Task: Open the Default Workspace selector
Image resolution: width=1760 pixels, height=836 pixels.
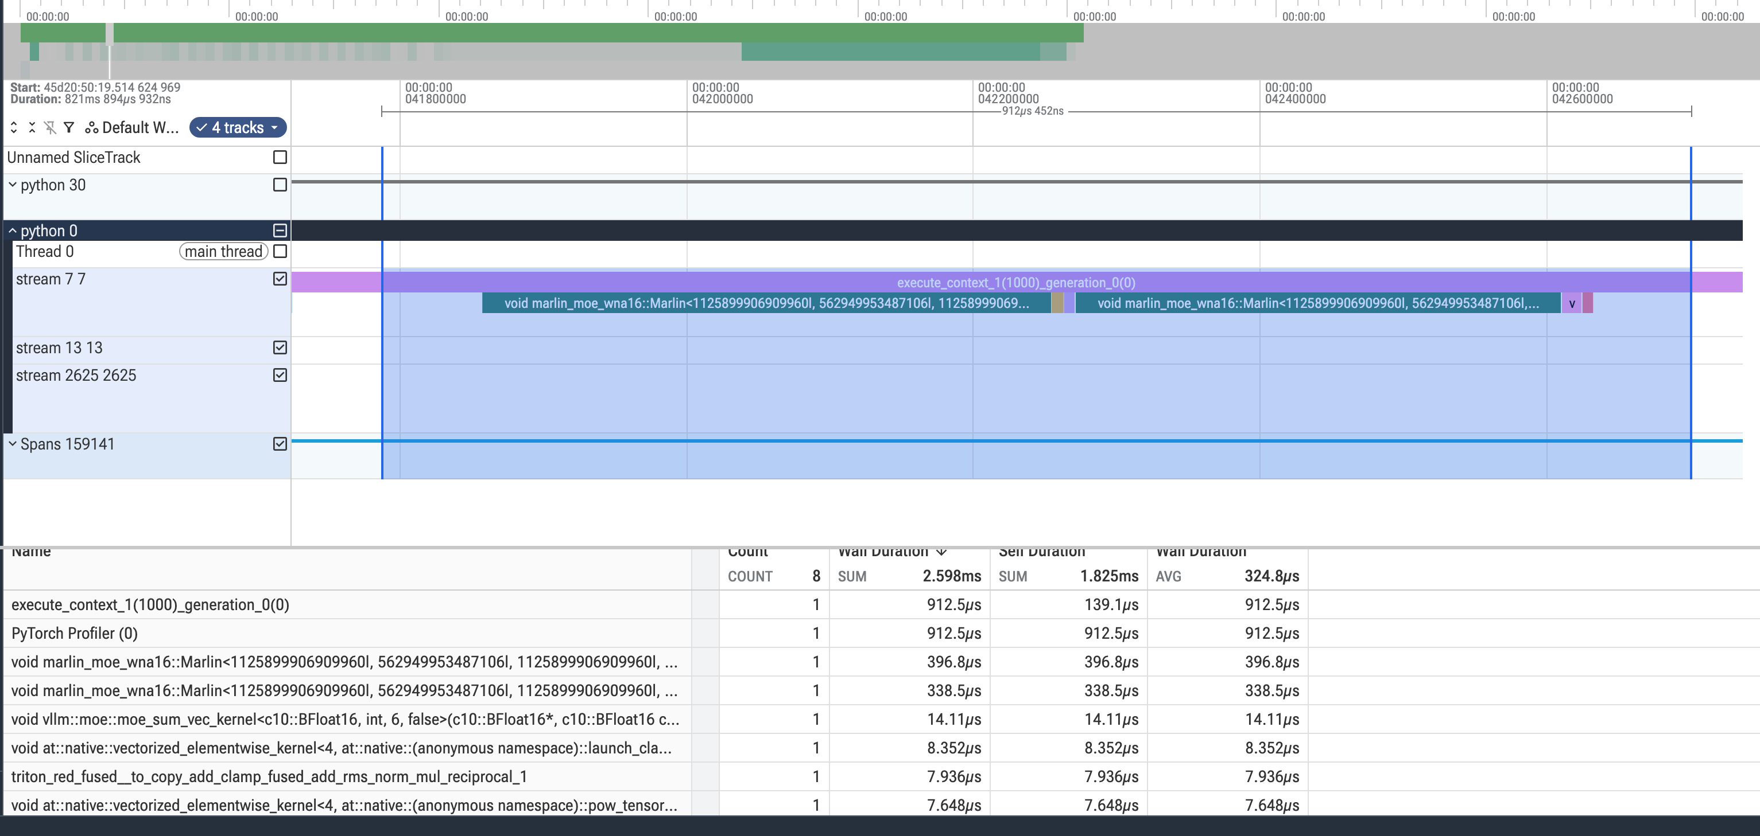Action: pyautogui.click(x=132, y=128)
